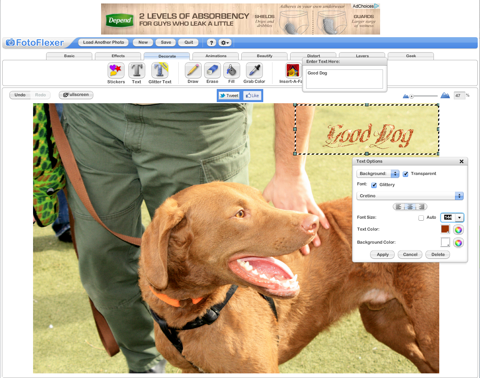Click the Enter Text Here input box
480x378 pixels.
point(344,79)
